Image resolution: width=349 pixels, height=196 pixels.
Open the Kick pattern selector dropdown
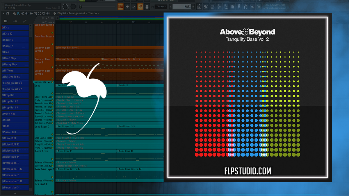[x=182, y=6]
